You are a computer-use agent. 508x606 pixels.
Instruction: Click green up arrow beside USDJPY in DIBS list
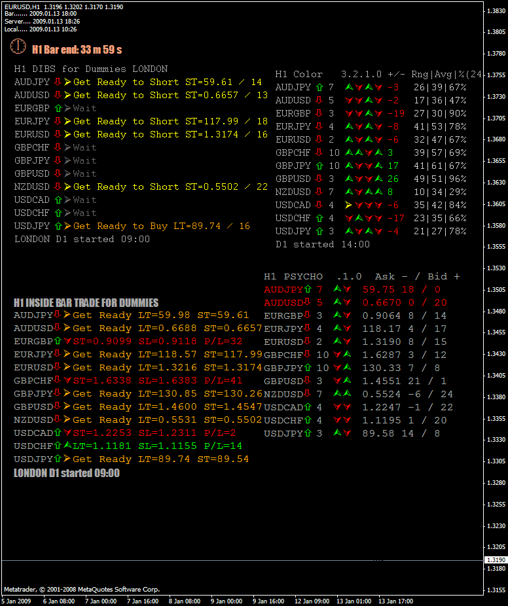point(58,226)
